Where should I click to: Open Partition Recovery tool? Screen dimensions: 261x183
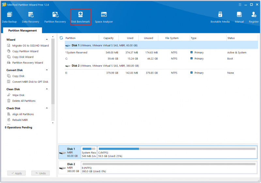pyautogui.click(x=55, y=17)
